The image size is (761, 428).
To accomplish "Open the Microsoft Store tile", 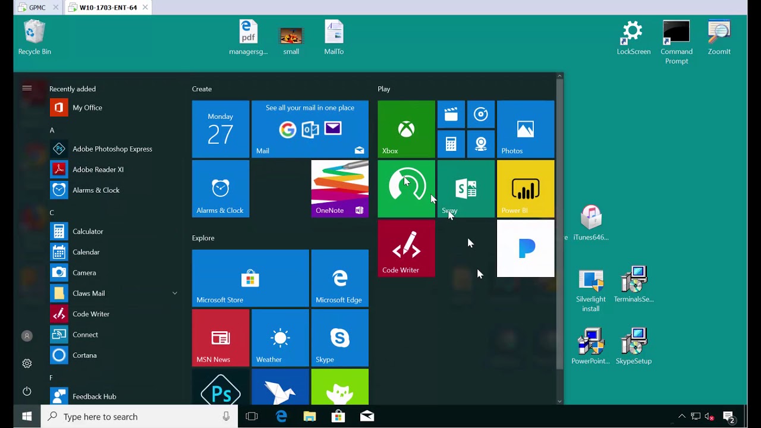I will (250, 278).
